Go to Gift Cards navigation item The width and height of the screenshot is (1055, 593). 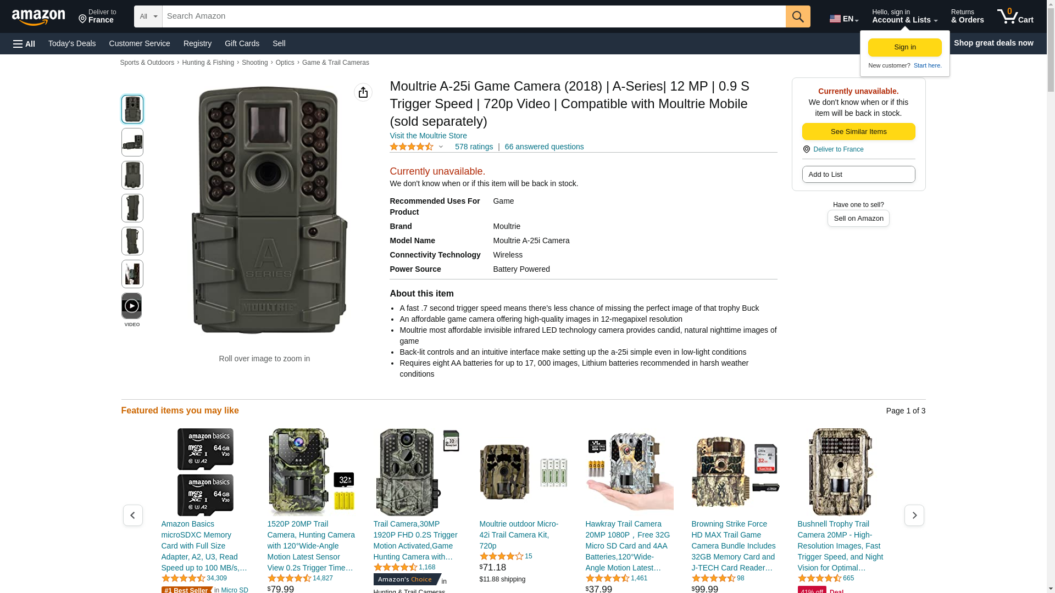[x=242, y=43]
